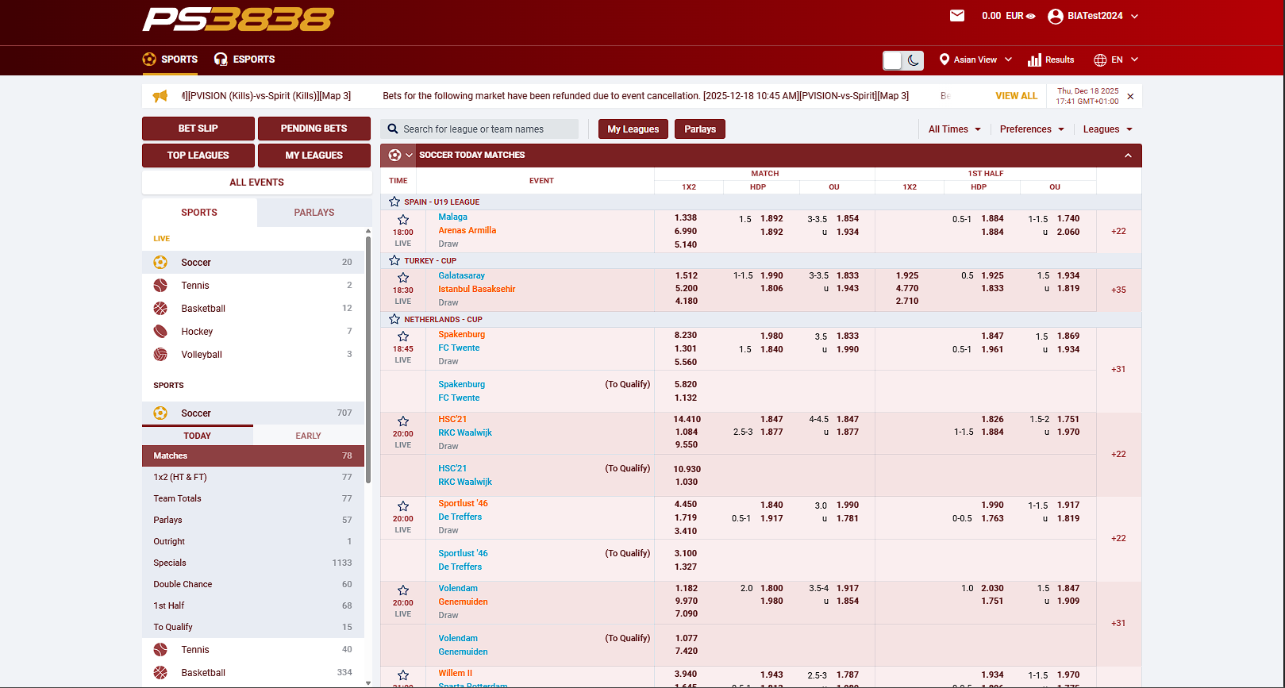Screen dimensions: 1285x688
Task: Click the live Volleyball sport icon
Action: coord(160,355)
